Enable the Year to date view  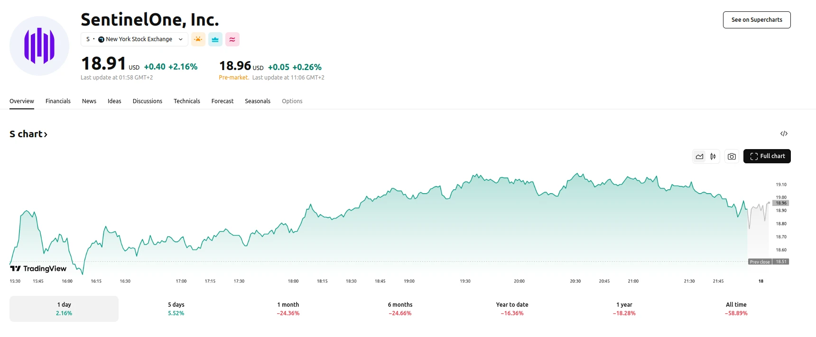pos(511,308)
